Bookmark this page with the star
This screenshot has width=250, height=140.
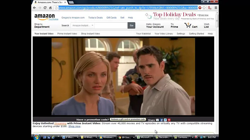[x=204, y=8]
